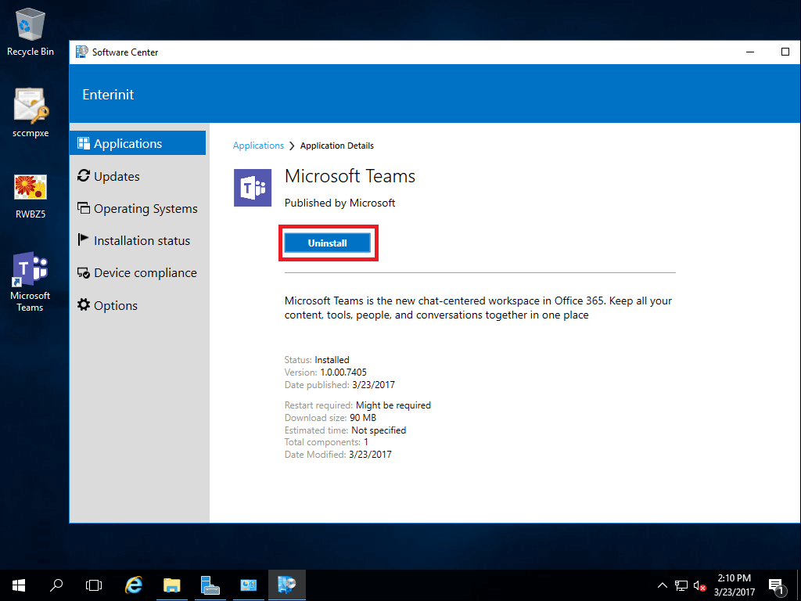The height and width of the screenshot is (601, 801).
Task: Open Server Manager from the taskbar
Action: 210,585
